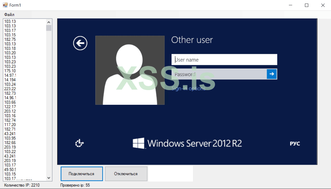Viewport: 331px width, 189px height.
Task: Open the Ease of Access icon
Action: coord(80,143)
